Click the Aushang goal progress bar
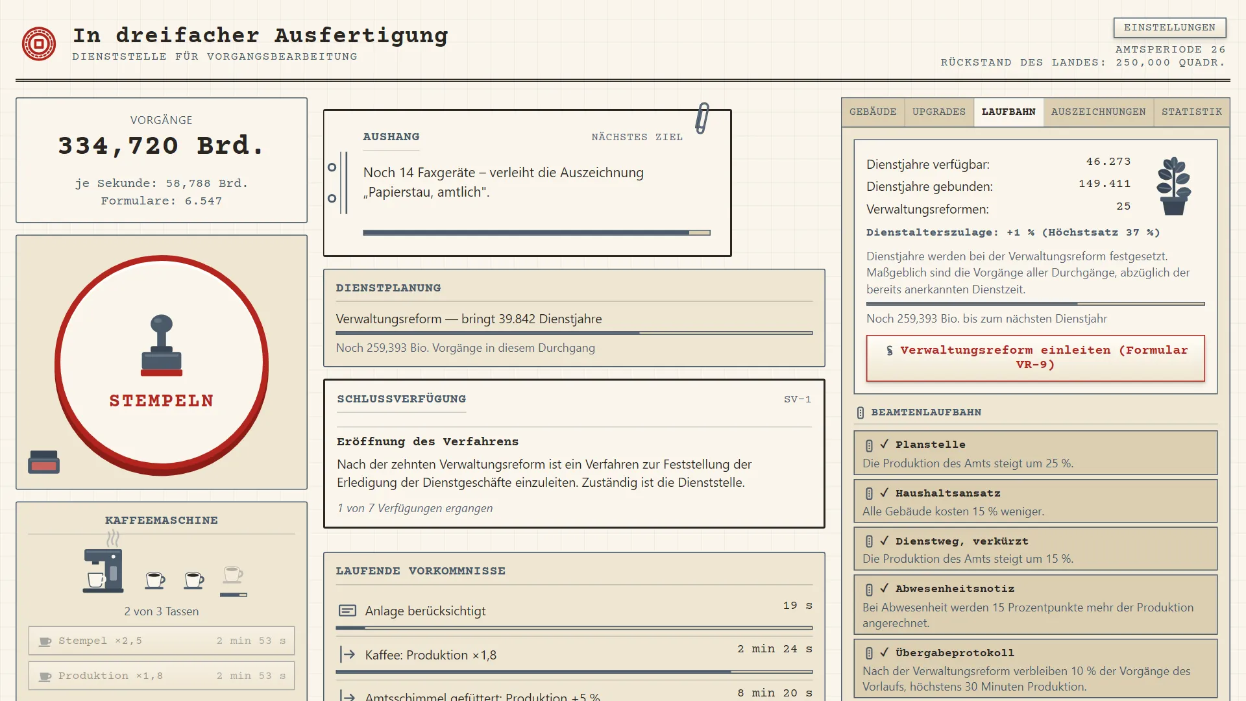The height and width of the screenshot is (701, 1246). tap(537, 232)
